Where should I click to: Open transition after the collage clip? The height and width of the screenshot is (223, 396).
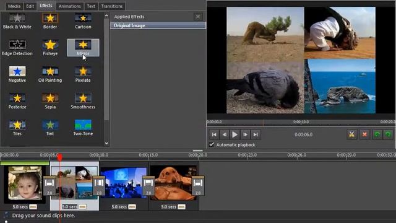click(x=99, y=186)
